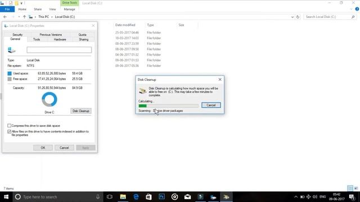
Task: Close the Local Disk Properties window
Action: click(93, 26)
